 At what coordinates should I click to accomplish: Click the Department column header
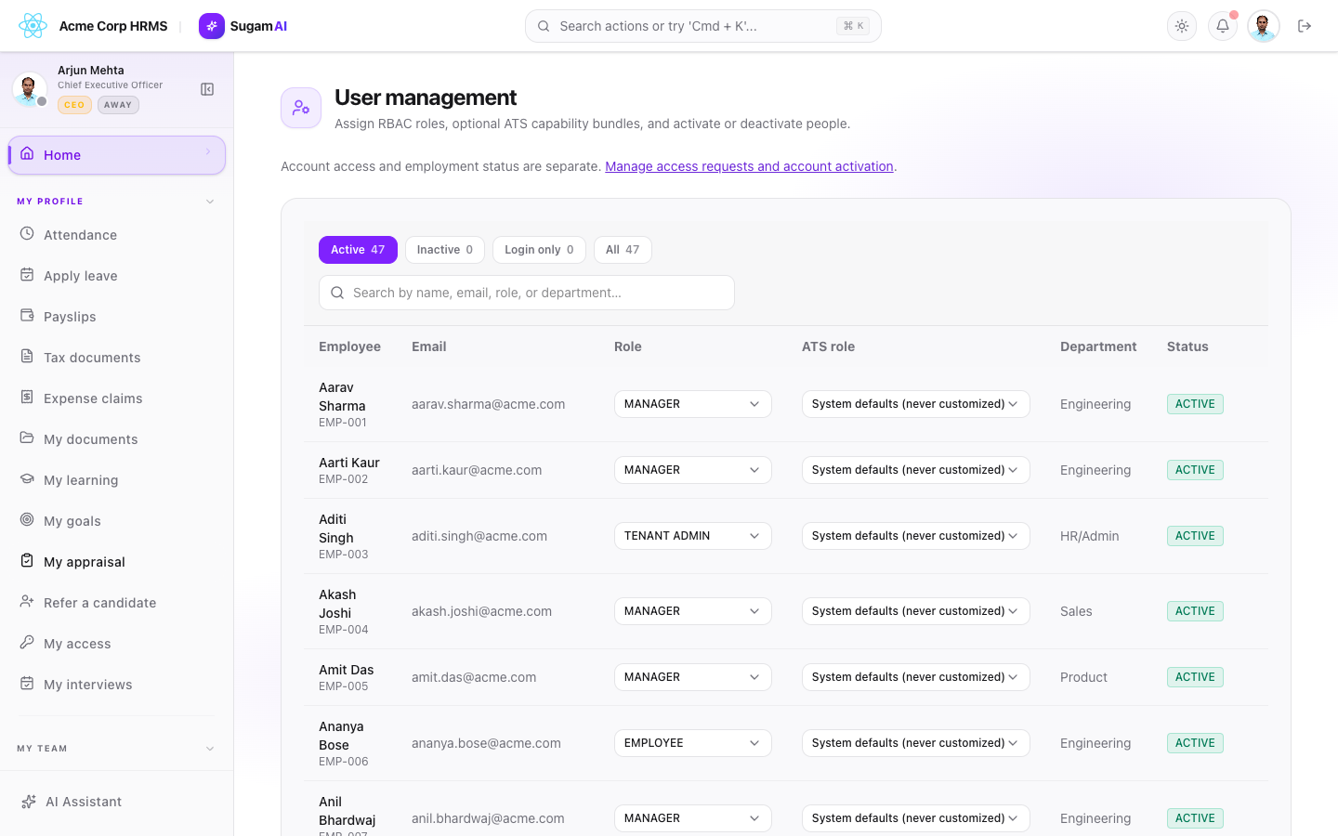click(1098, 346)
